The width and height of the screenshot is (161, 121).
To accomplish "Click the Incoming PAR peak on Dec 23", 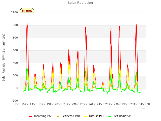I will click(86, 27).
